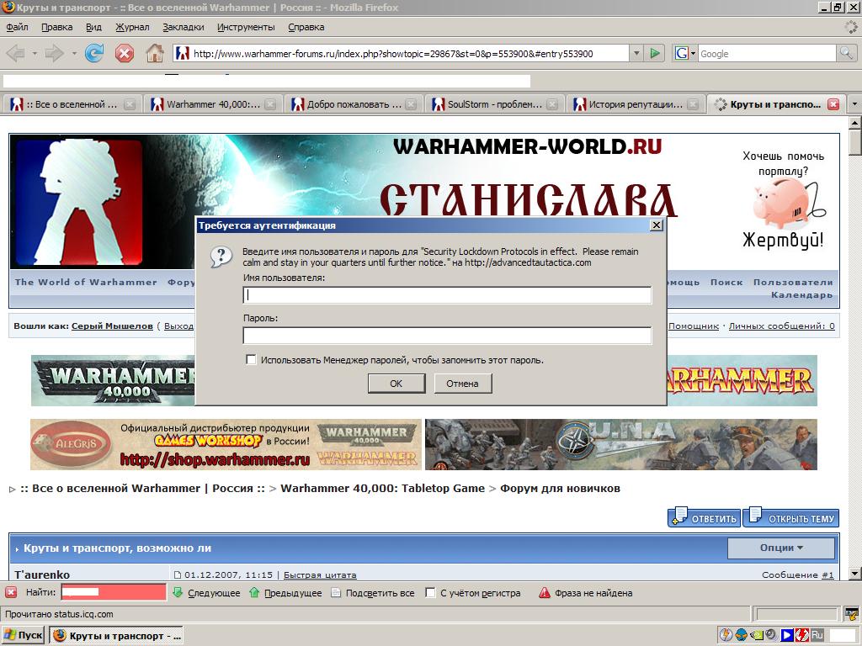Reload the page with the refresh icon
862x646 pixels.
tap(94, 53)
